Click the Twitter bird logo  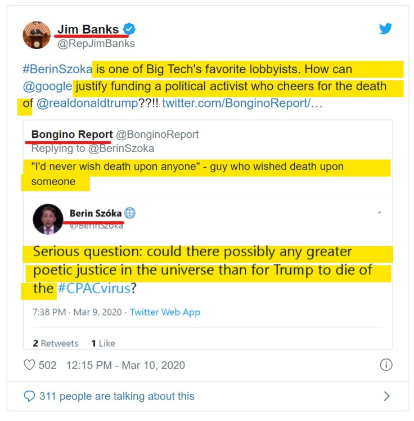[x=385, y=29]
